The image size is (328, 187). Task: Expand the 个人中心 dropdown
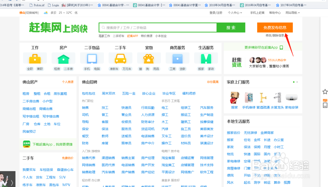[x=235, y=13]
